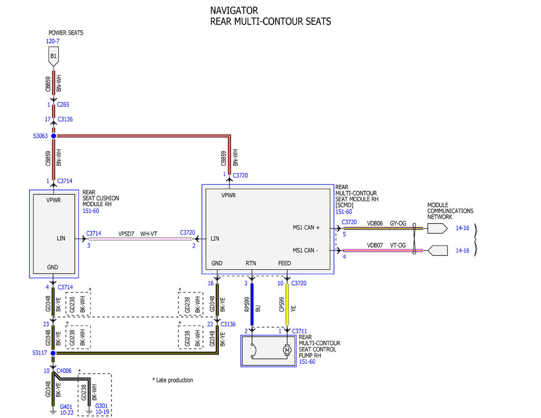Click the G301 ground symbol
This screenshot has height=418, width=541.
[x=89, y=411]
